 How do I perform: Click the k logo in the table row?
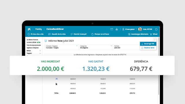[56, 84]
